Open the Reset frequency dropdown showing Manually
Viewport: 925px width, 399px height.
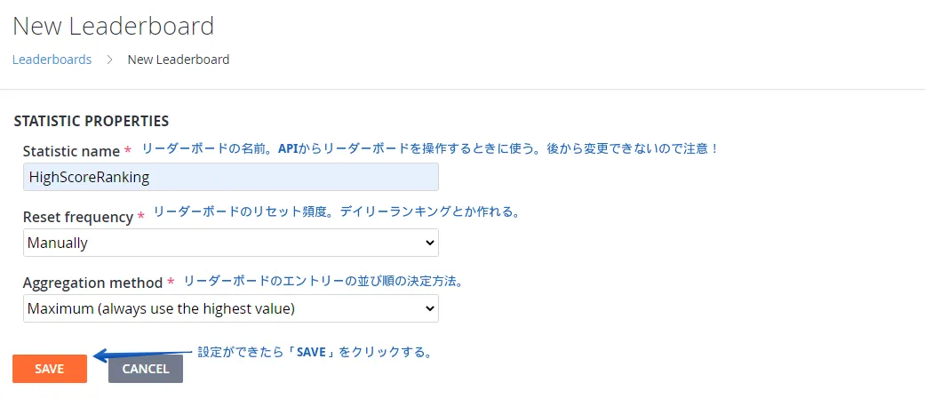(x=230, y=243)
